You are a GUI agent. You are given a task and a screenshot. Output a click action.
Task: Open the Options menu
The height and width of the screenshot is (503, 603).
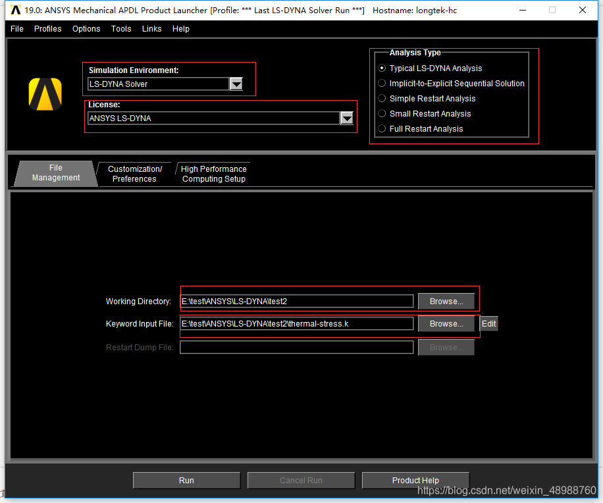coord(86,29)
